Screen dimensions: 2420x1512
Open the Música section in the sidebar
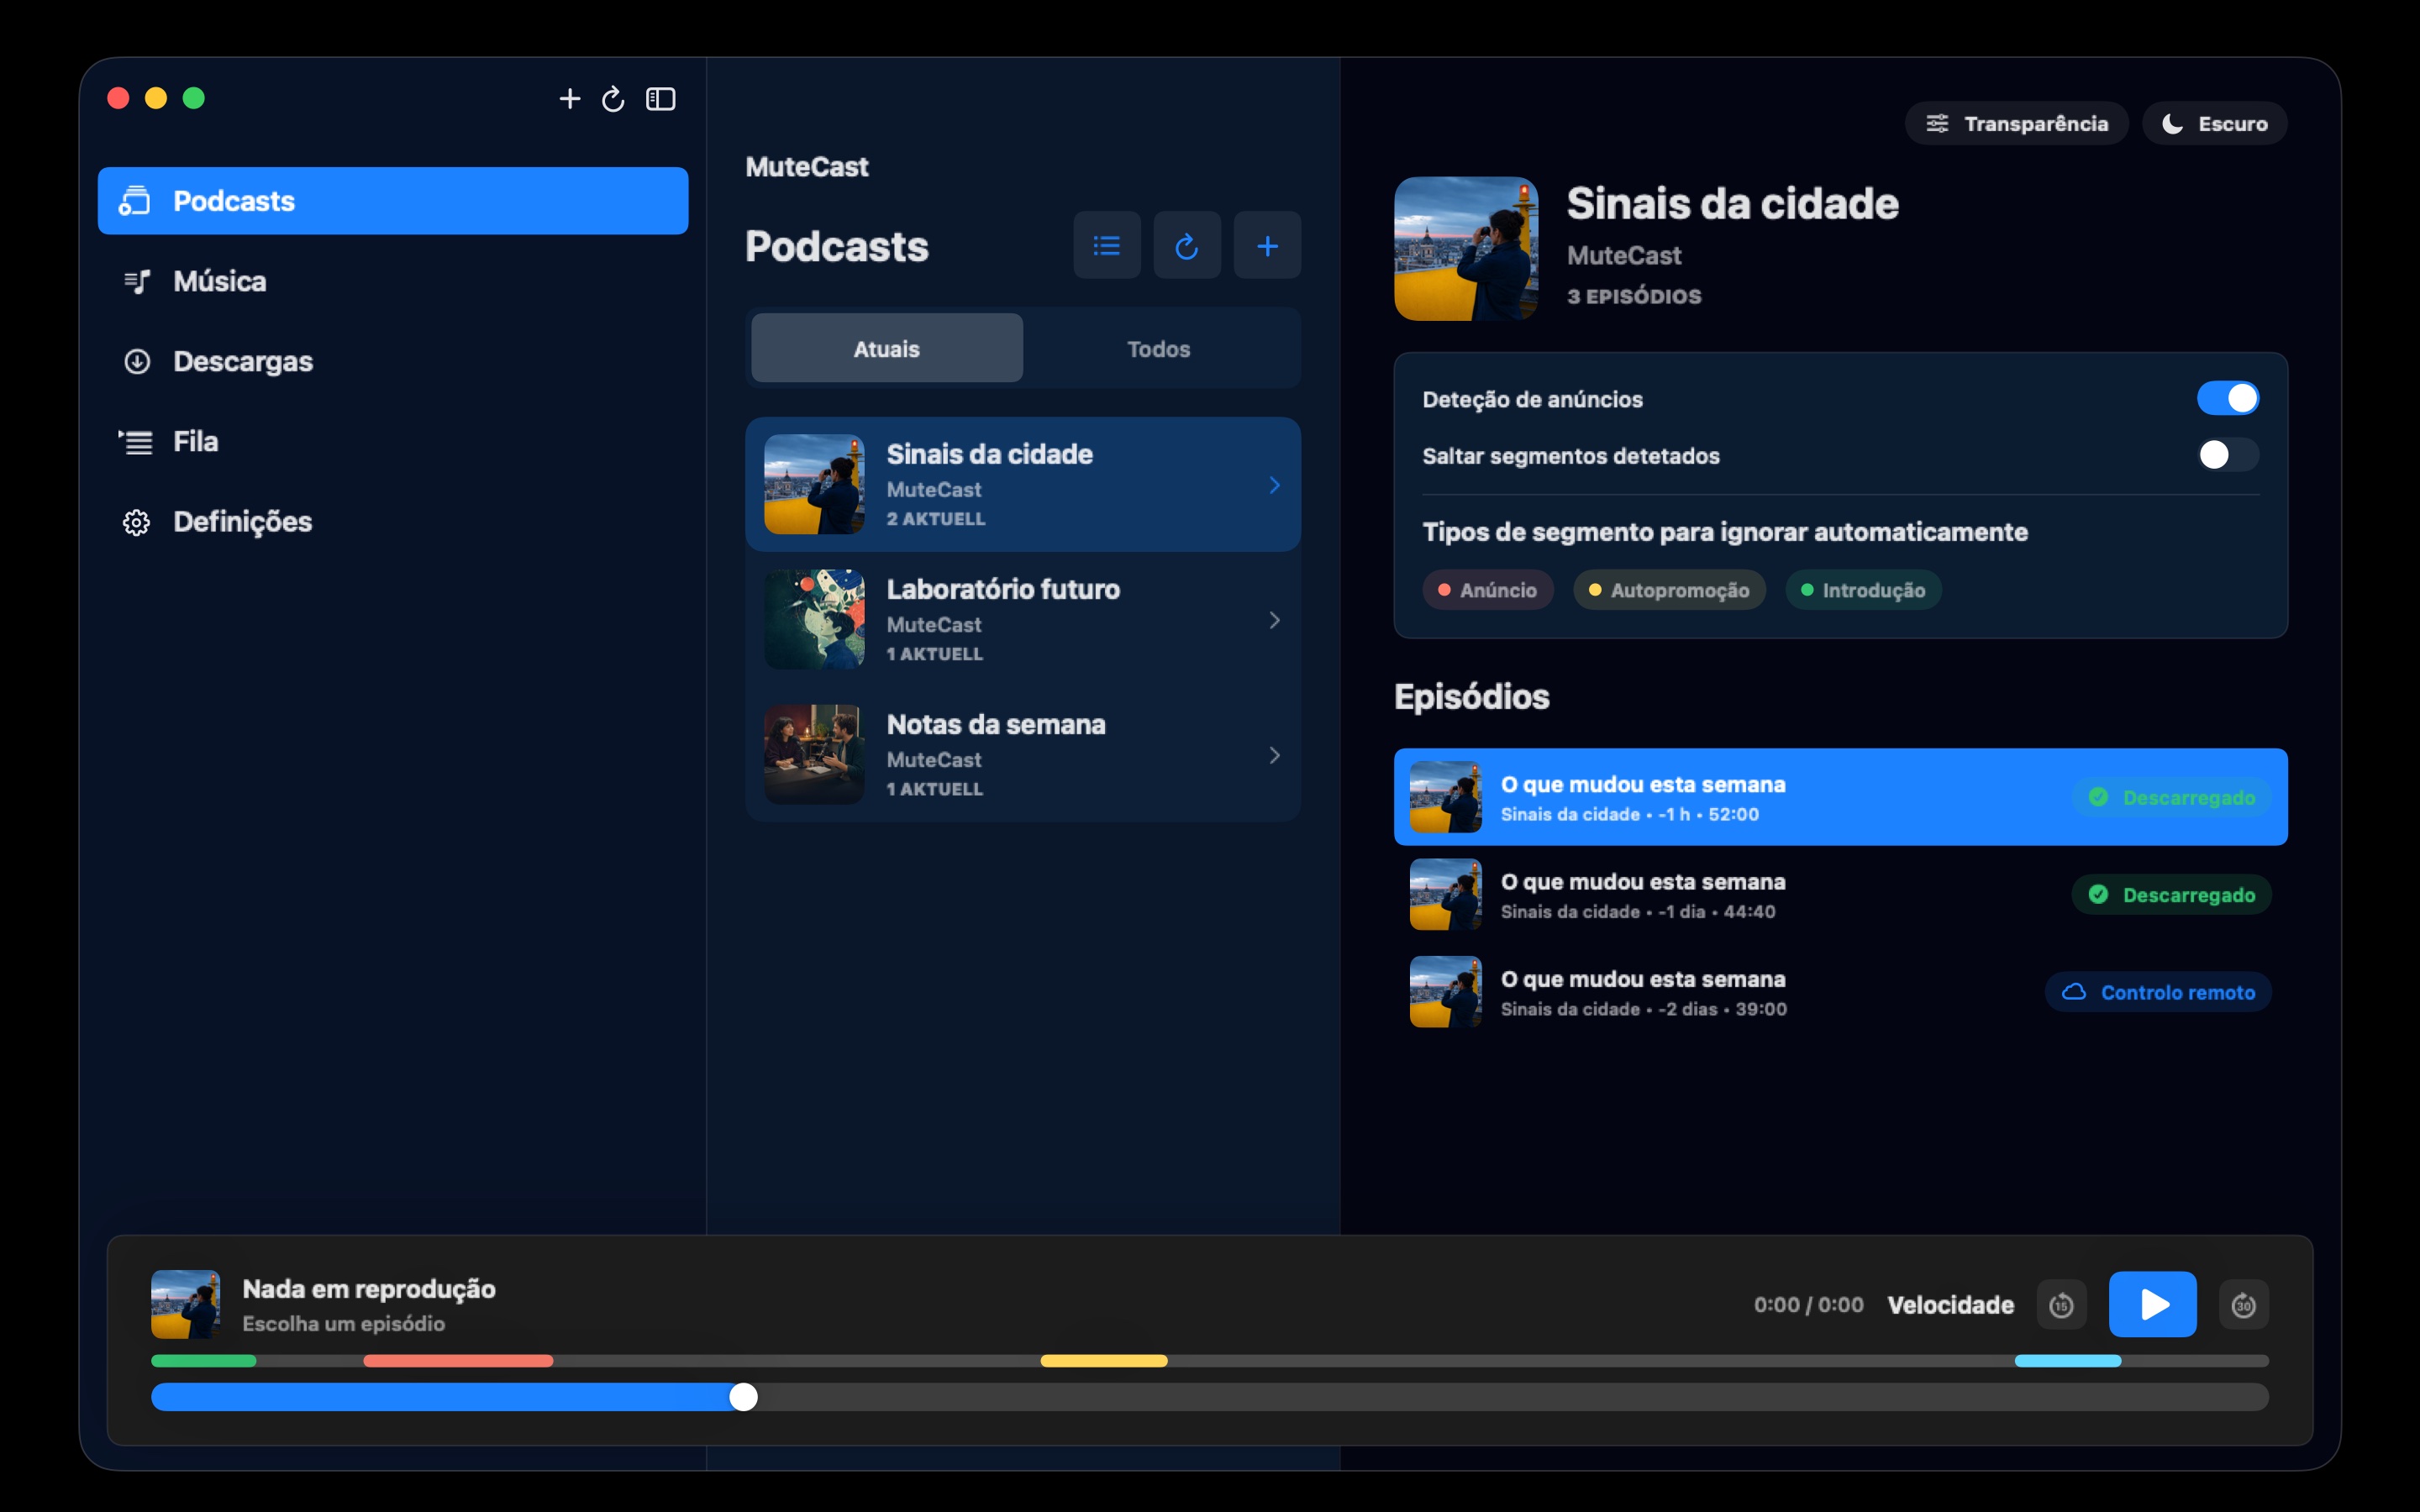pyautogui.click(x=393, y=281)
